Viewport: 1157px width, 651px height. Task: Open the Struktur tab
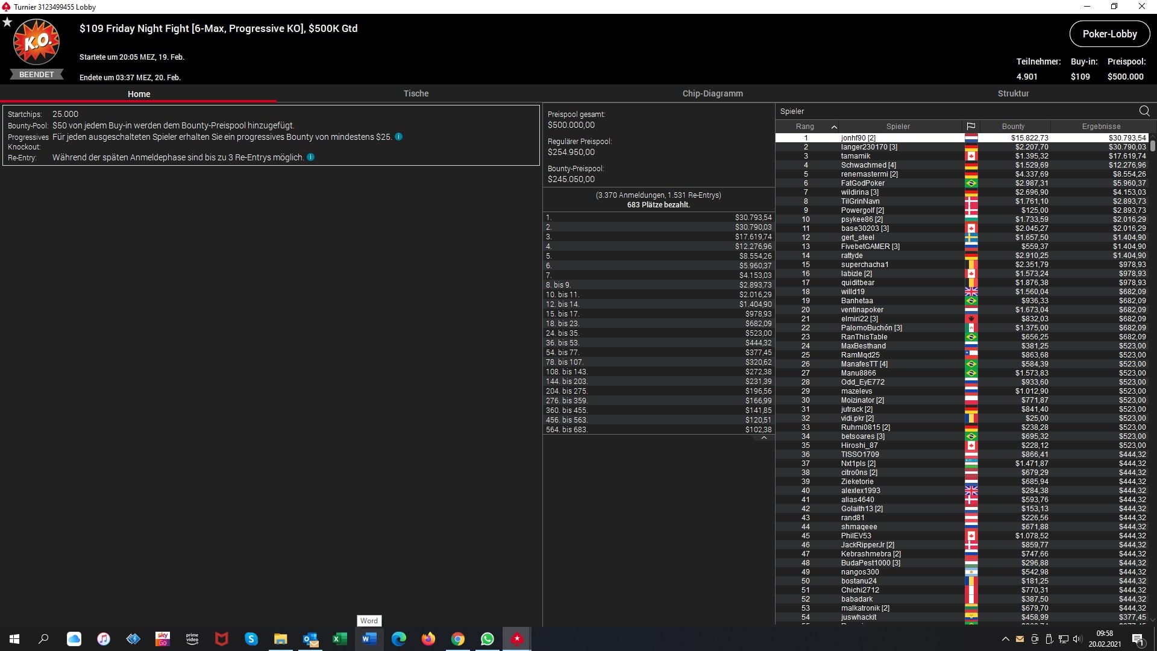pyautogui.click(x=1013, y=93)
